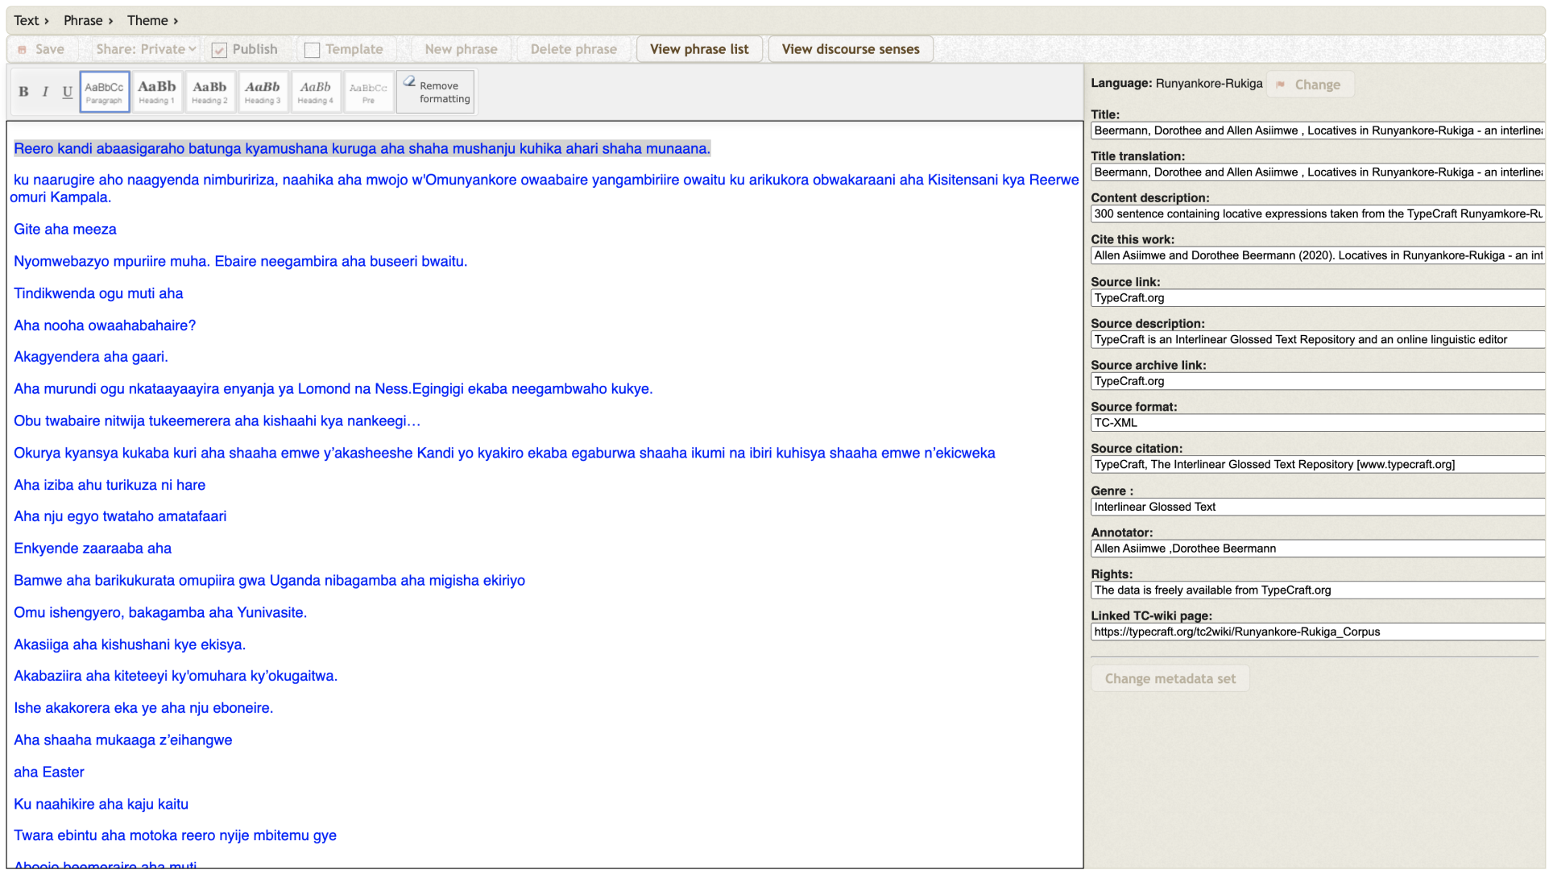1553x874 pixels.
Task: Click Change metadata set button
Action: click(x=1170, y=678)
